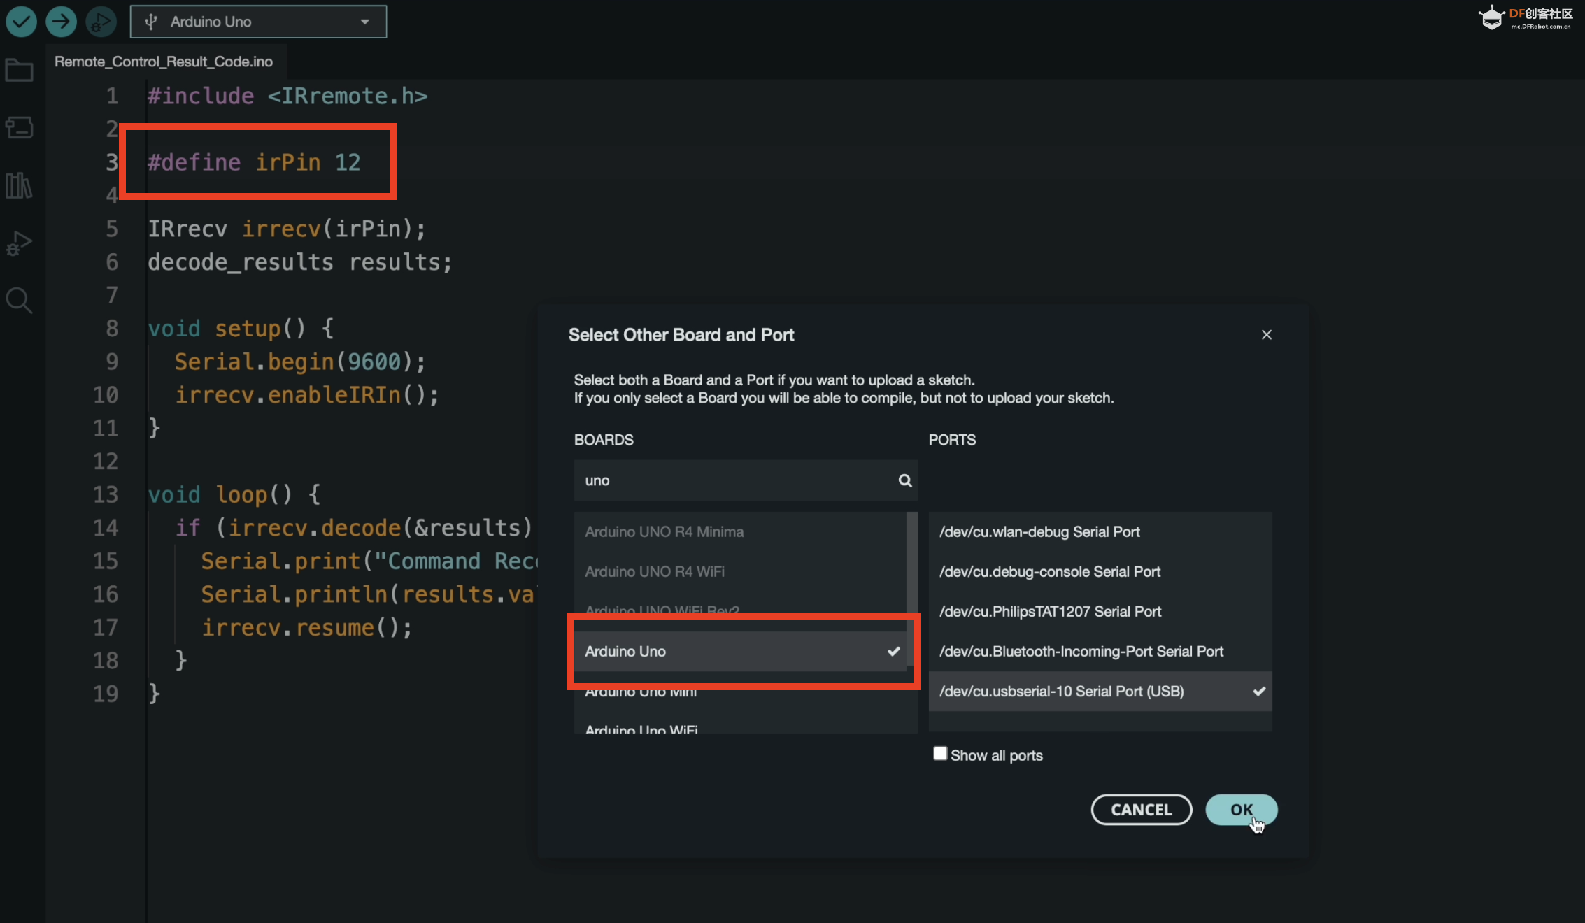The image size is (1585, 923).
Task: Select /dev/cu.PhilipsTAT1207 Serial Port
Action: (x=1100, y=612)
